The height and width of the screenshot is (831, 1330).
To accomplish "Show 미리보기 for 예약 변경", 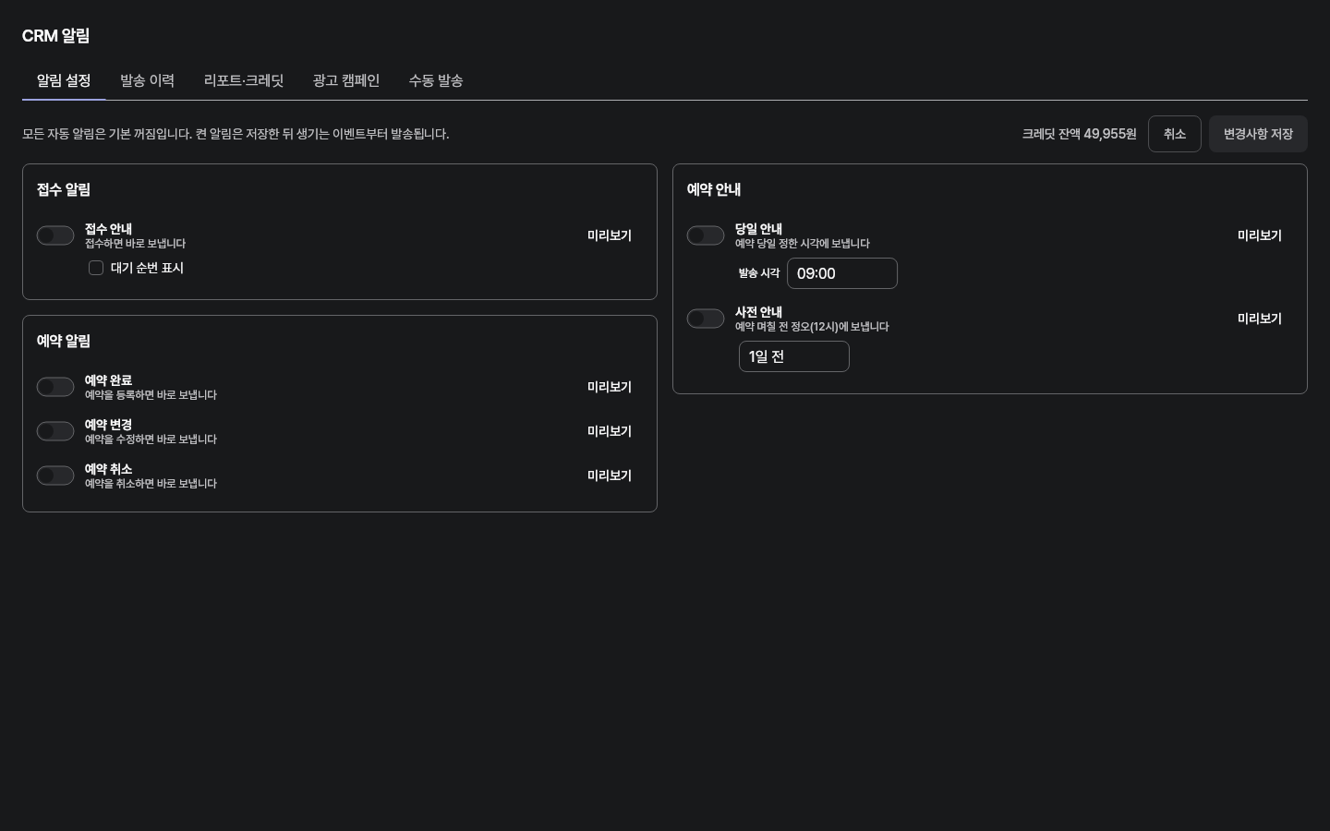I will click(610, 431).
